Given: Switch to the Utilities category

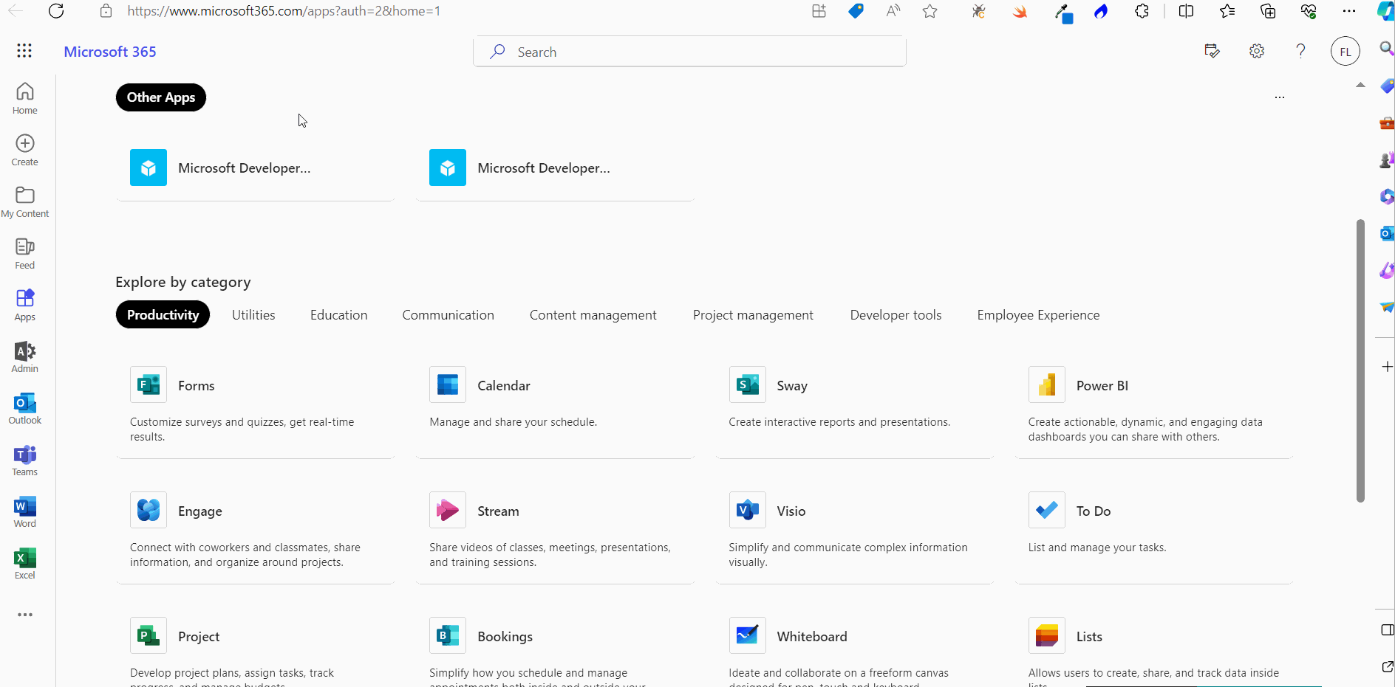Looking at the screenshot, I should (253, 315).
